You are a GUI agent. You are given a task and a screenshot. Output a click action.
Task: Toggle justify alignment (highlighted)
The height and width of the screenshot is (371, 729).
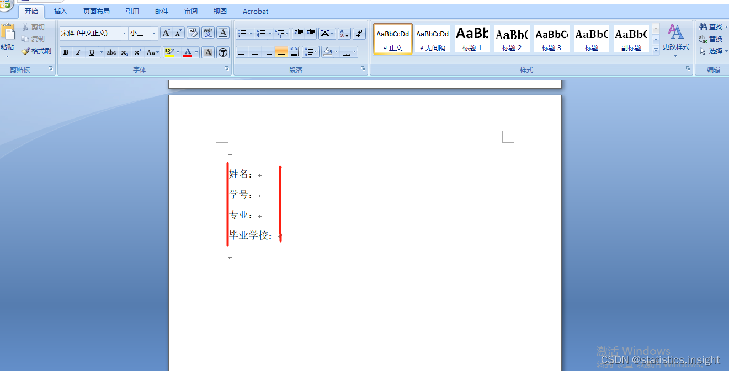(281, 52)
